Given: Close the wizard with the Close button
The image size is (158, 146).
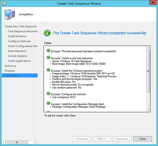Looking at the screenshot, I should point(143,139).
